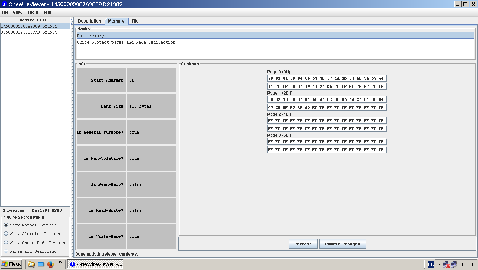478x270 pixels.
Task: Open the Tools menu
Action: coord(33,12)
